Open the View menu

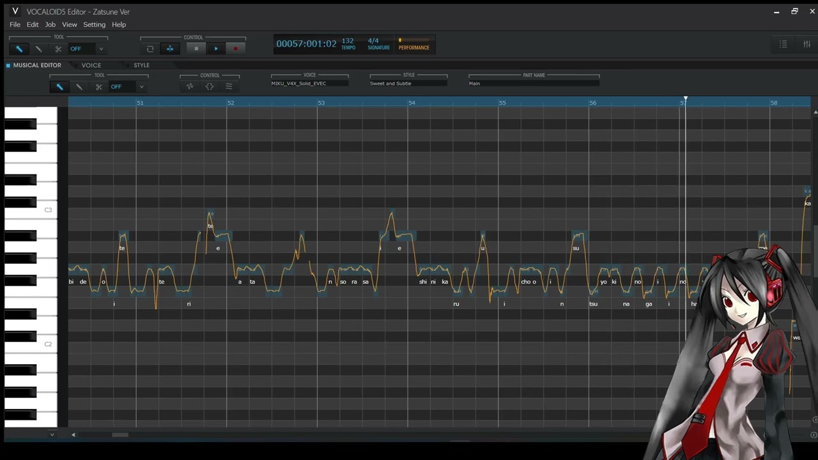pyautogui.click(x=70, y=24)
